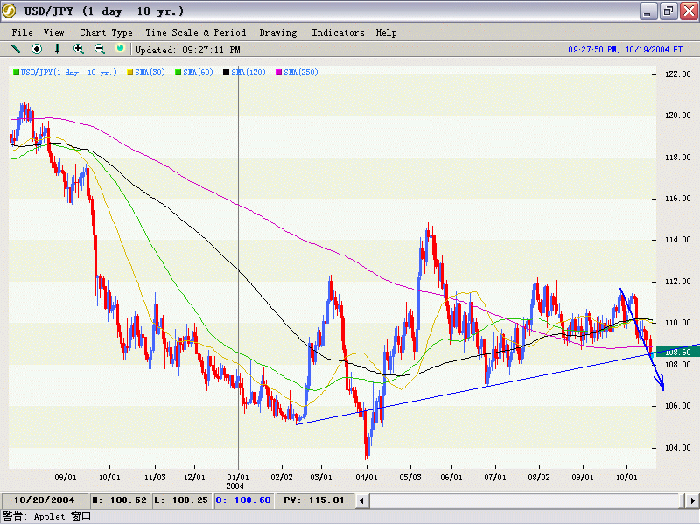Open the Drawing menu
This screenshot has width=700, height=525.
click(278, 32)
